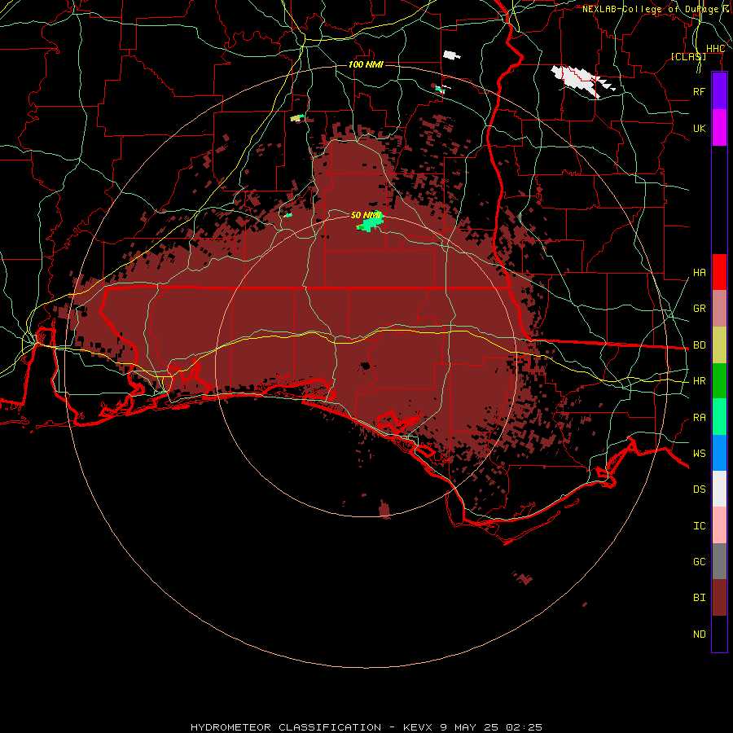Click the GR pinkish legend swatch

(719, 309)
